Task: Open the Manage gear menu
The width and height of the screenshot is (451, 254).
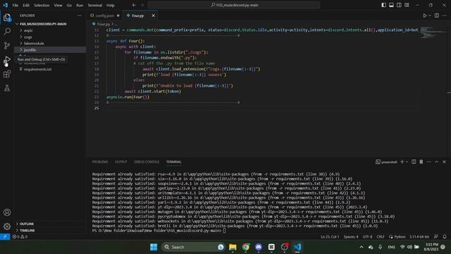Action: tap(7, 226)
